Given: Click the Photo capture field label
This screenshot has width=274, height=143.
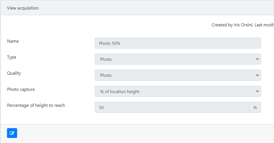Looking at the screenshot, I should 21,89.
